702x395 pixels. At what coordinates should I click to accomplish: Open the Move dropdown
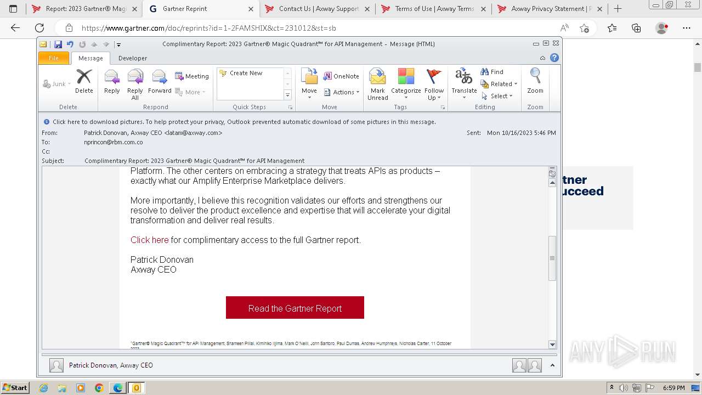309,85
